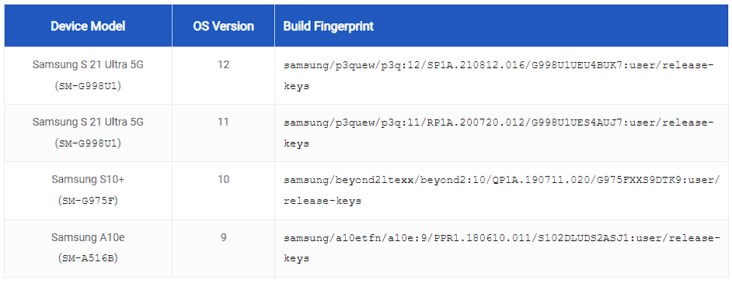This screenshot has height=283, width=732.
Task: Click the OS Version column header
Action: tap(223, 26)
